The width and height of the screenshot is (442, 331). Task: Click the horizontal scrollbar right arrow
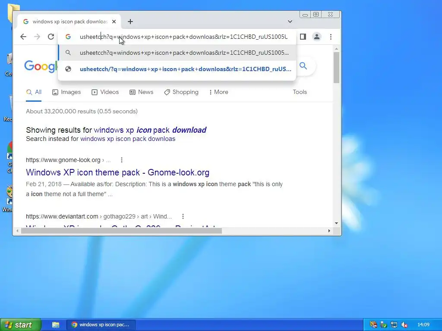pyautogui.click(x=329, y=231)
